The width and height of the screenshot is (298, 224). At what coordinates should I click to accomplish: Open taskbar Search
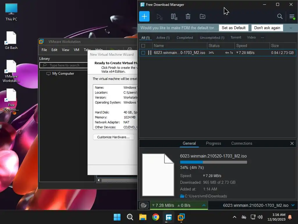click(130, 217)
